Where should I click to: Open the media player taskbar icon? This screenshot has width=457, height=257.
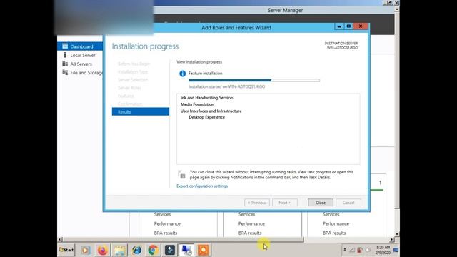pos(86,250)
